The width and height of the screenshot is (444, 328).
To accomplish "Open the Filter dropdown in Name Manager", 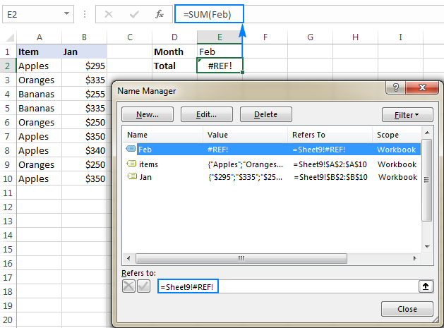I will point(406,114).
